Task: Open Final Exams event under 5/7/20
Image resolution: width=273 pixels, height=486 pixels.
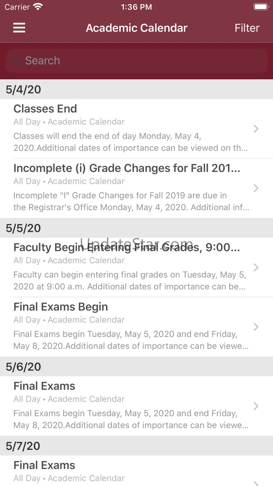Action: point(136,471)
